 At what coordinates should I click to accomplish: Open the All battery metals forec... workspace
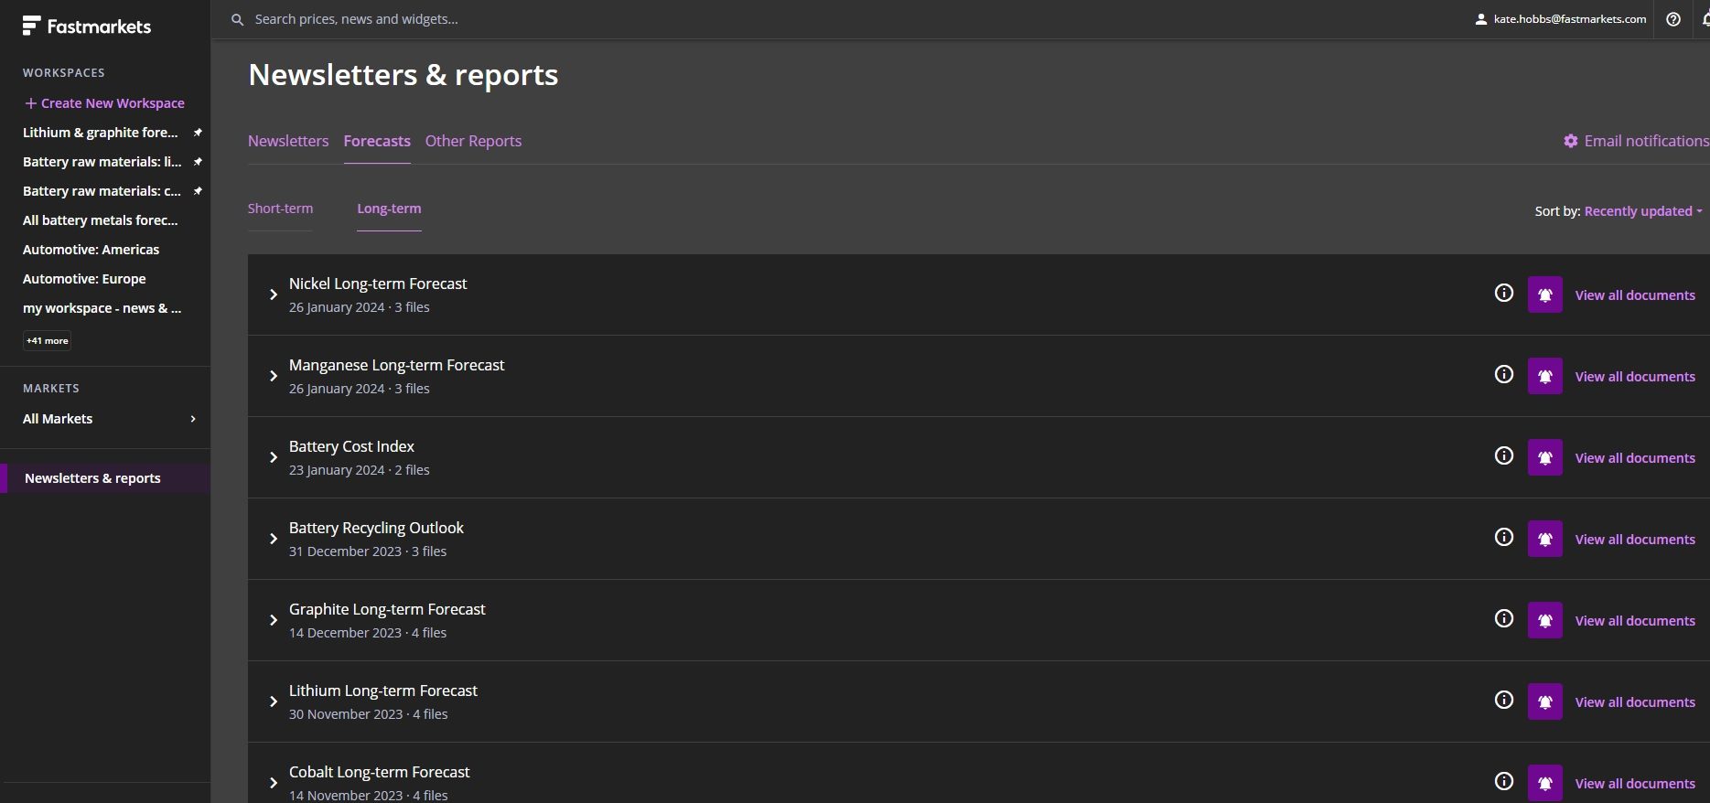(101, 220)
